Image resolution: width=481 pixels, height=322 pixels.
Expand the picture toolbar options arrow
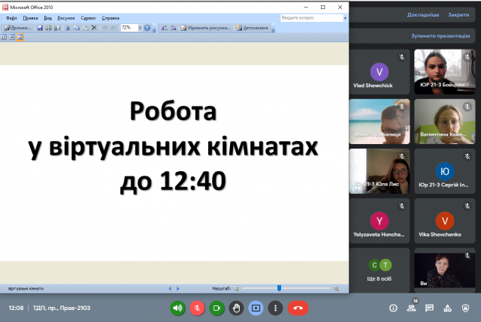(x=274, y=30)
